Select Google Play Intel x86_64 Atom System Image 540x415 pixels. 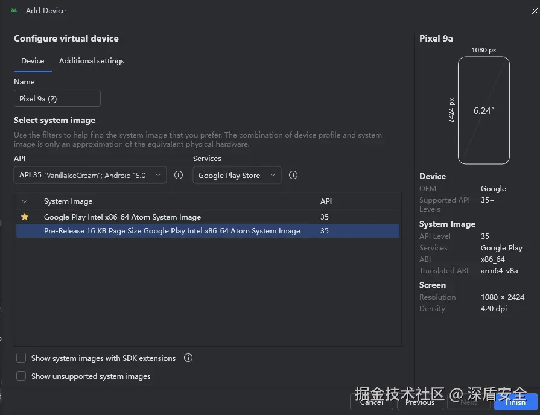pos(122,217)
